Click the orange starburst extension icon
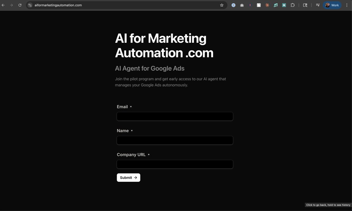Viewport: 352px width, 211px height. point(267,5)
